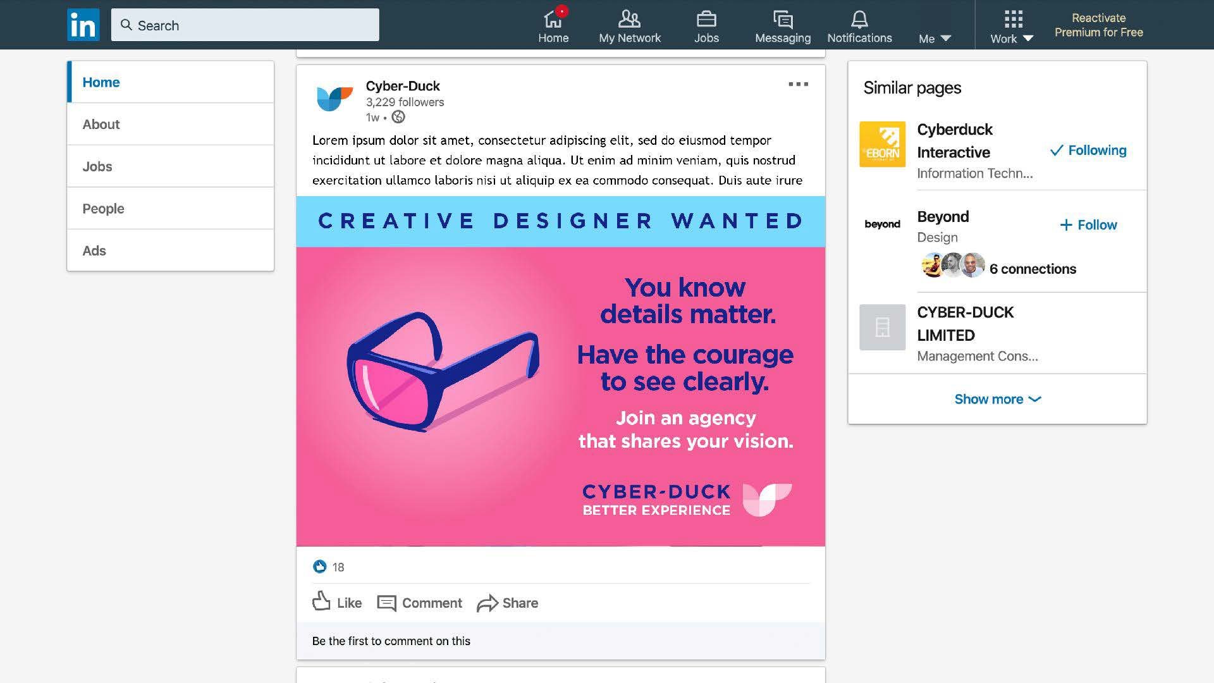This screenshot has height=683, width=1214.
Task: Click the Search input field
Action: click(245, 25)
